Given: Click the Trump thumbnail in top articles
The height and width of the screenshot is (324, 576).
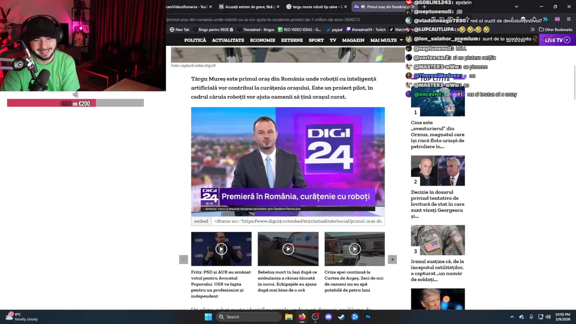Looking at the screenshot, I should (x=438, y=299).
